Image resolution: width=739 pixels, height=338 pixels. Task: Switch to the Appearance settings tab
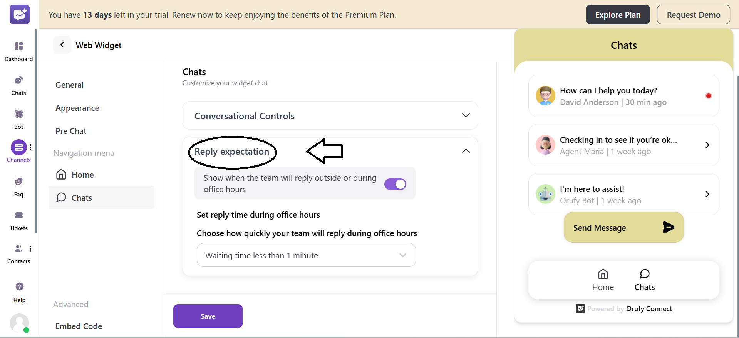(x=77, y=108)
